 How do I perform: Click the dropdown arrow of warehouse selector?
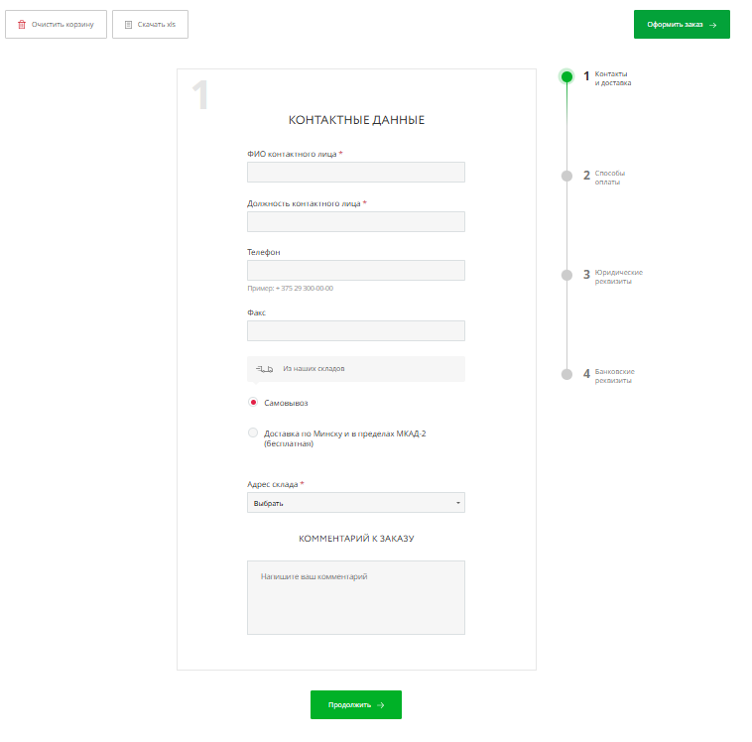457,503
